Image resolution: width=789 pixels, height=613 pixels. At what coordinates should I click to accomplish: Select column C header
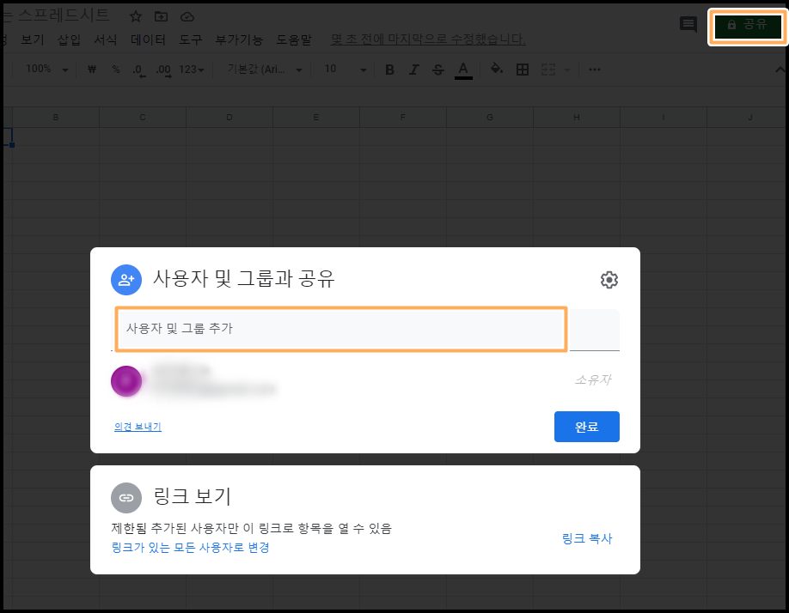click(x=143, y=117)
